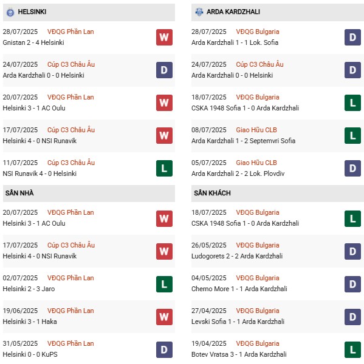Click the Helsinki 3 - 1 Haka match result

point(30,322)
